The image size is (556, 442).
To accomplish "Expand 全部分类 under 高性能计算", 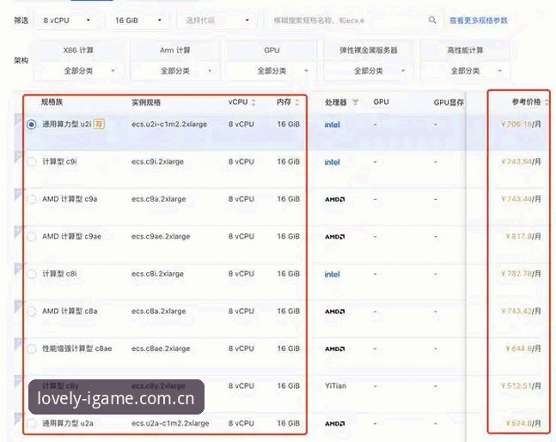I will (x=465, y=71).
